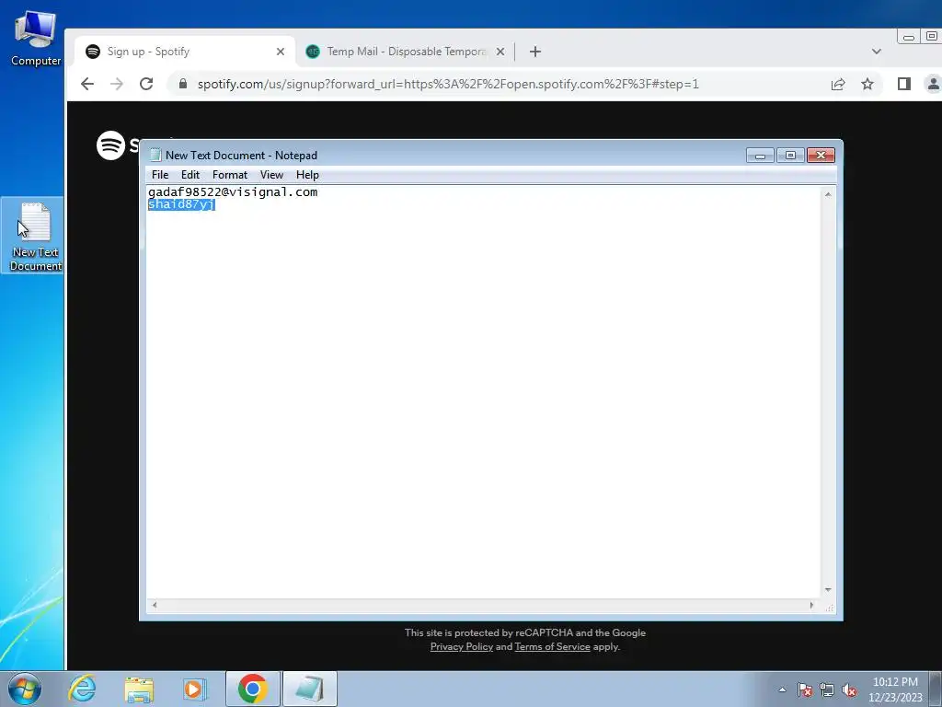Open the File menu in Notepad
942x707 pixels.
(x=160, y=175)
